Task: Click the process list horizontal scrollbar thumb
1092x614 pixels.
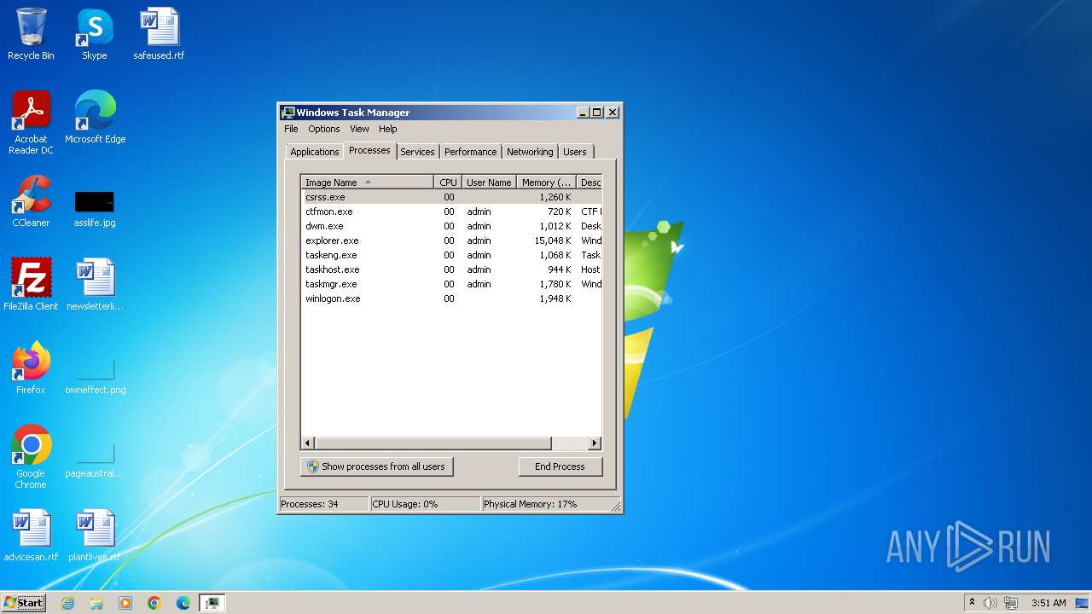Action: click(x=433, y=443)
